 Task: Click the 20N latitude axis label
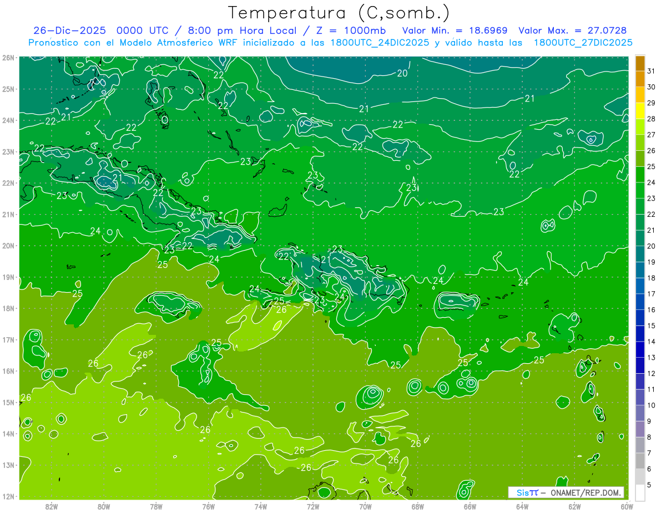(8, 246)
